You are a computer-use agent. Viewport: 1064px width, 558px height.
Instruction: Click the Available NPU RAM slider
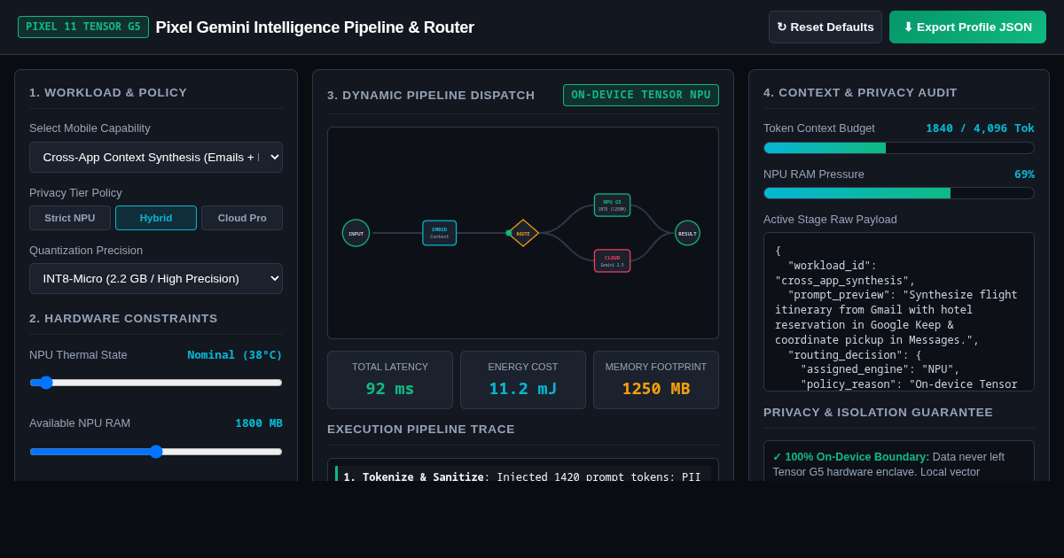[156, 452]
